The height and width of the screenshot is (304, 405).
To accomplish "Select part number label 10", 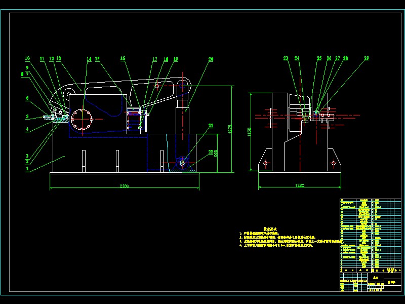I will point(27,58).
